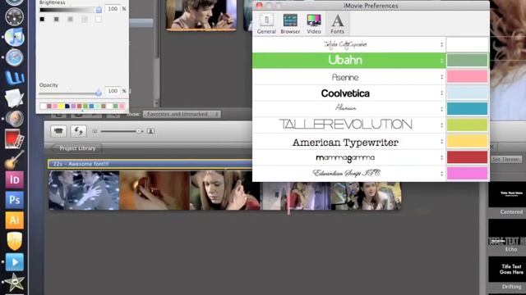The height and width of the screenshot is (295, 526).
Task: Click the small thumbnail icon left of slider
Action: coord(95,131)
